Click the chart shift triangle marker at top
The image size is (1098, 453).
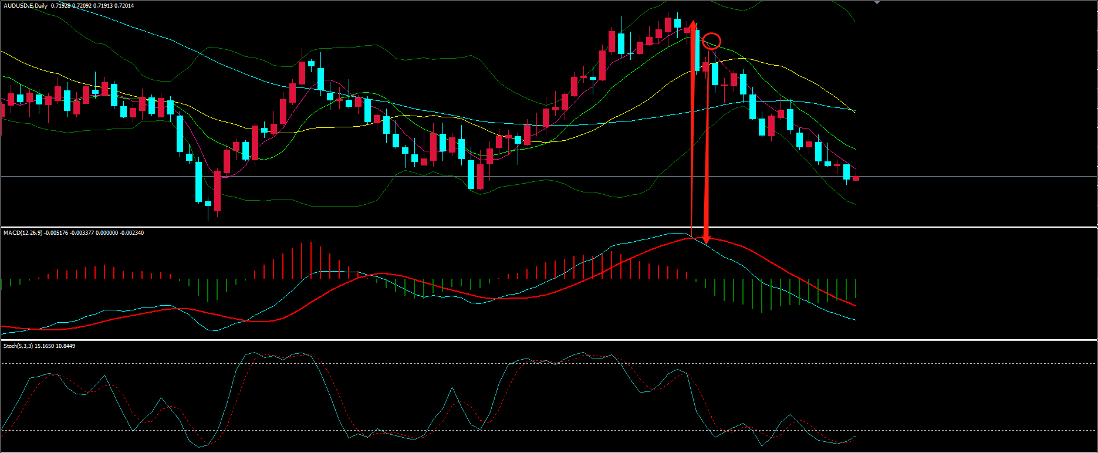click(877, 2)
